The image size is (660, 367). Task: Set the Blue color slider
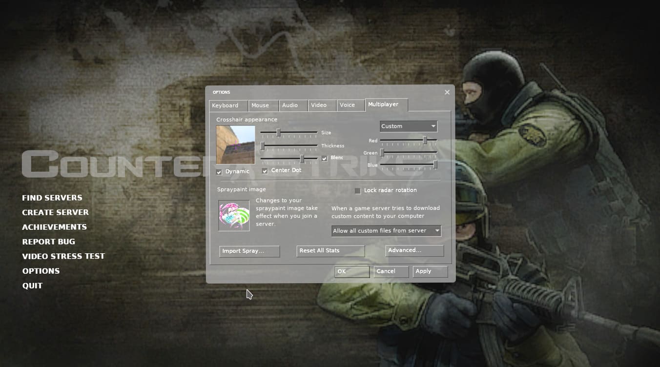409,165
